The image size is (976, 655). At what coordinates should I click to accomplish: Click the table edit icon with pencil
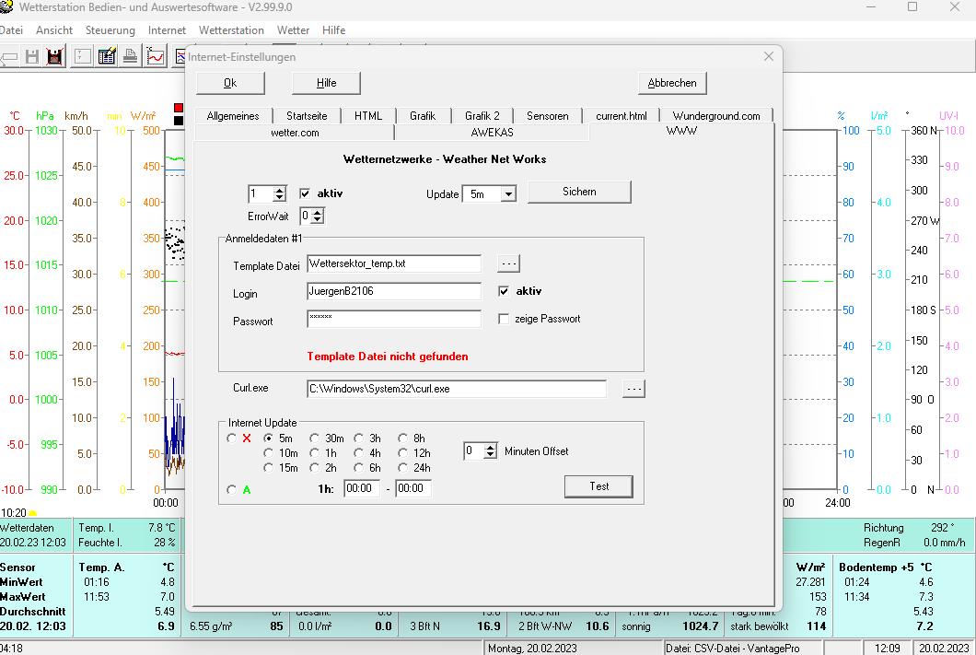tap(106, 57)
